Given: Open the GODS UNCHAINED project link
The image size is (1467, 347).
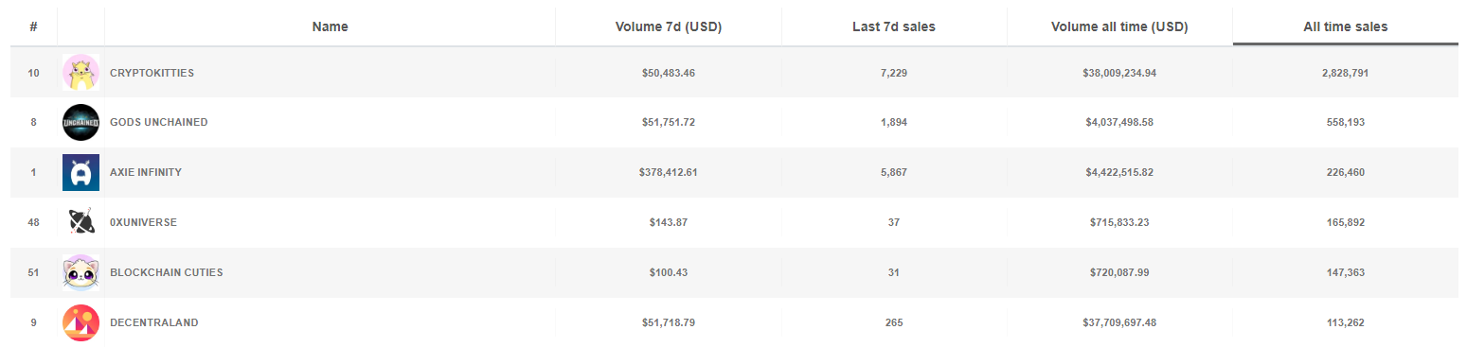Looking at the screenshot, I should tap(159, 123).
